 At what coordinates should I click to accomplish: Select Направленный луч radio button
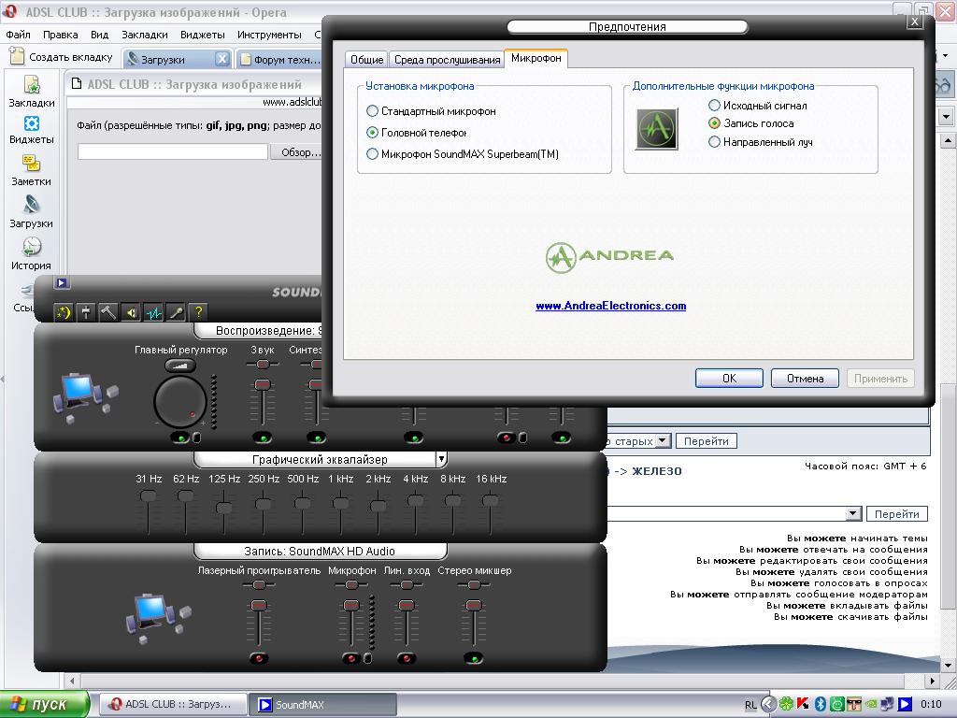[714, 142]
